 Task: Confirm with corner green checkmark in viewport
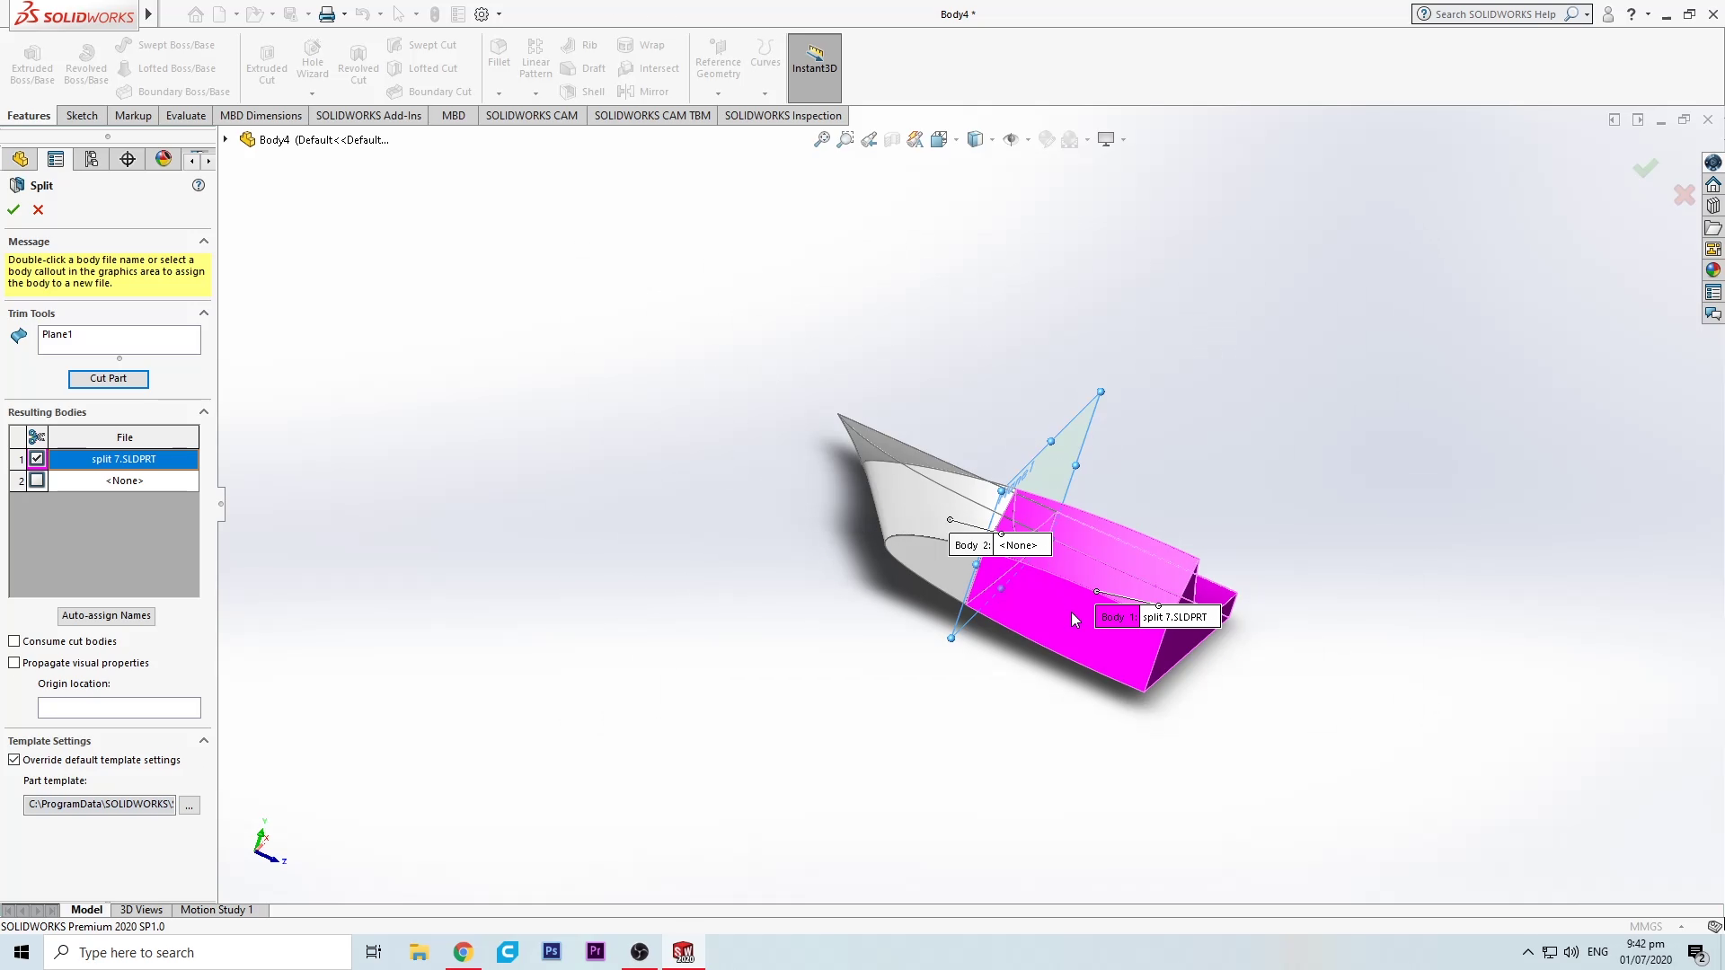(x=1645, y=168)
